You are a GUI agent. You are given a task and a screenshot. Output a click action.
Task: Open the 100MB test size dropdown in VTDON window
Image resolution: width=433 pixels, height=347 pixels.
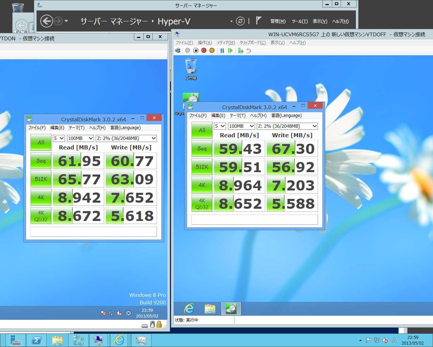coord(81,138)
